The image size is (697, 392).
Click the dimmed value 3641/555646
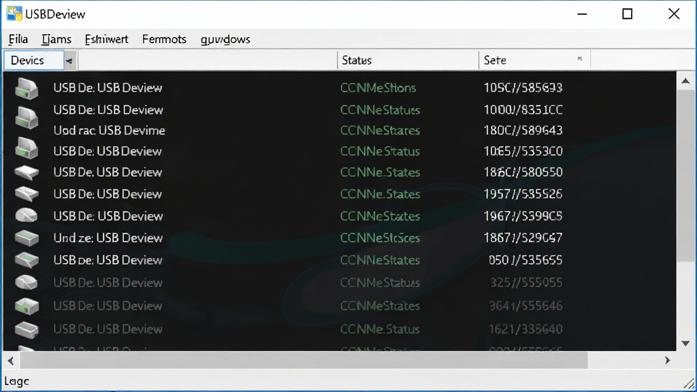(526, 306)
